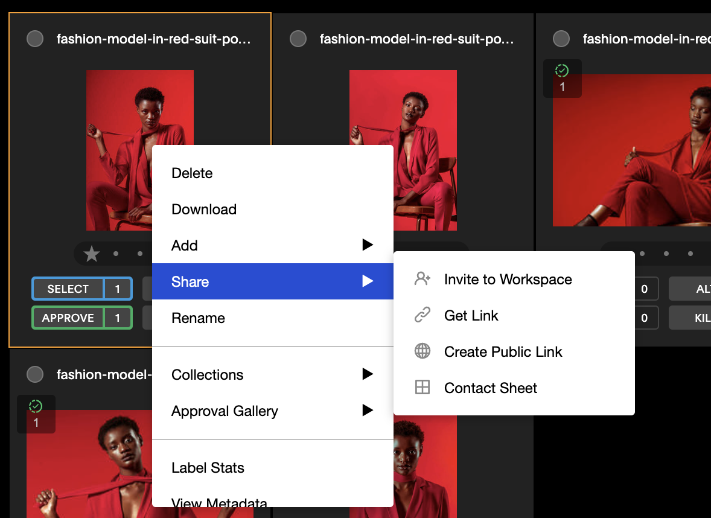Click the SELECT label button
This screenshot has height=518, width=711.
coord(68,289)
